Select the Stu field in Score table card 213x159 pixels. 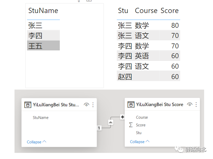(139, 133)
